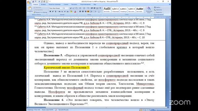The height and width of the screenshot is (111, 198).
Task: Click page number indicator in status bar
Action: click(x=33, y=110)
